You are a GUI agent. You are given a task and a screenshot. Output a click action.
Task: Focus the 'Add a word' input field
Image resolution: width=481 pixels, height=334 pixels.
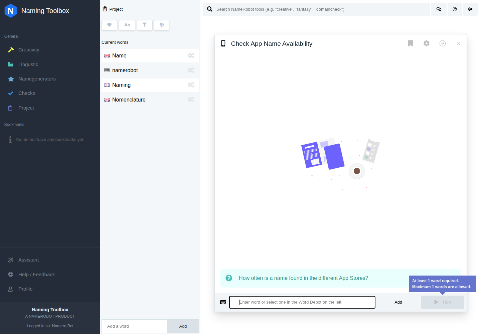(x=134, y=326)
